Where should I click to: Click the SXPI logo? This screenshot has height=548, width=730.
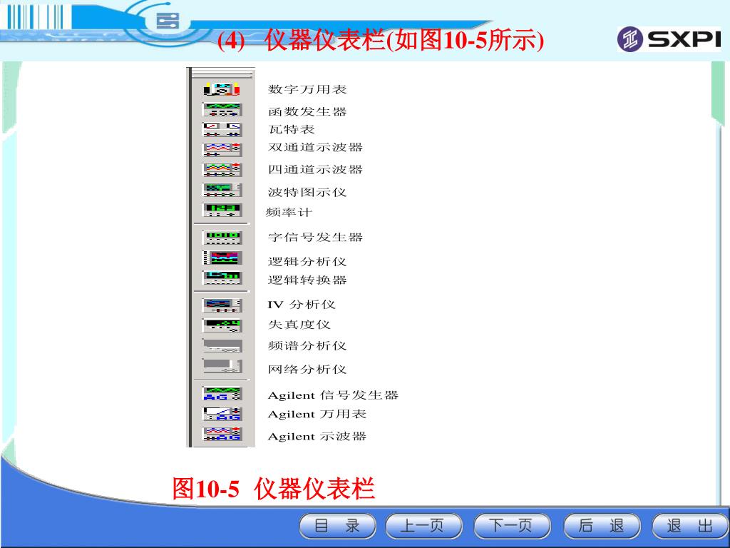point(670,39)
